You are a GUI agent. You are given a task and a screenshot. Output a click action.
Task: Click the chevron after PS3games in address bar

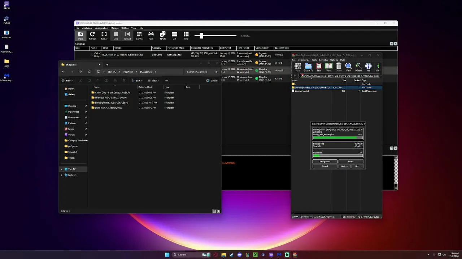pyautogui.click(x=156, y=72)
